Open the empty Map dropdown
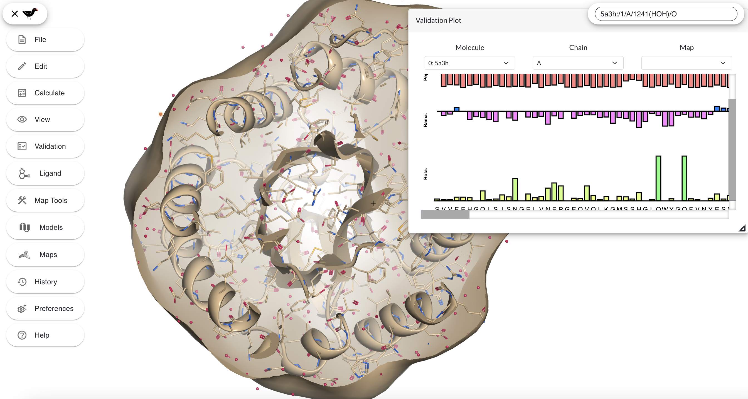The height and width of the screenshot is (399, 748). coord(686,63)
